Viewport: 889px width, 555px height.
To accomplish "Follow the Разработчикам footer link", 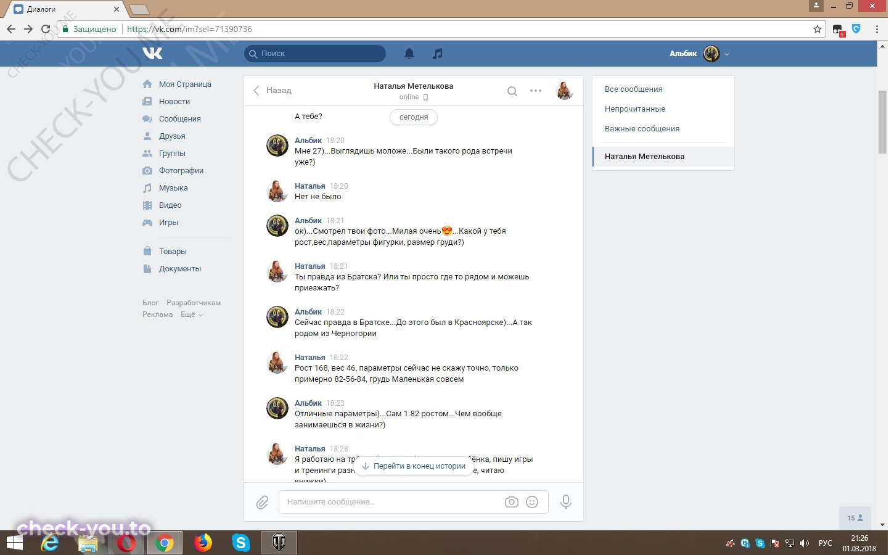I will [194, 303].
